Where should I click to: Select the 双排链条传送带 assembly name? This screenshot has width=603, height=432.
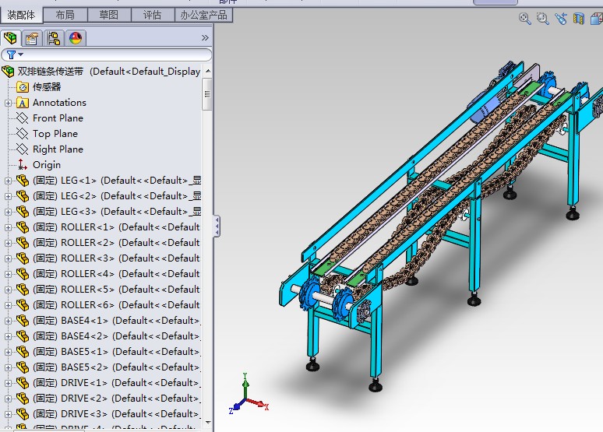click(51, 72)
